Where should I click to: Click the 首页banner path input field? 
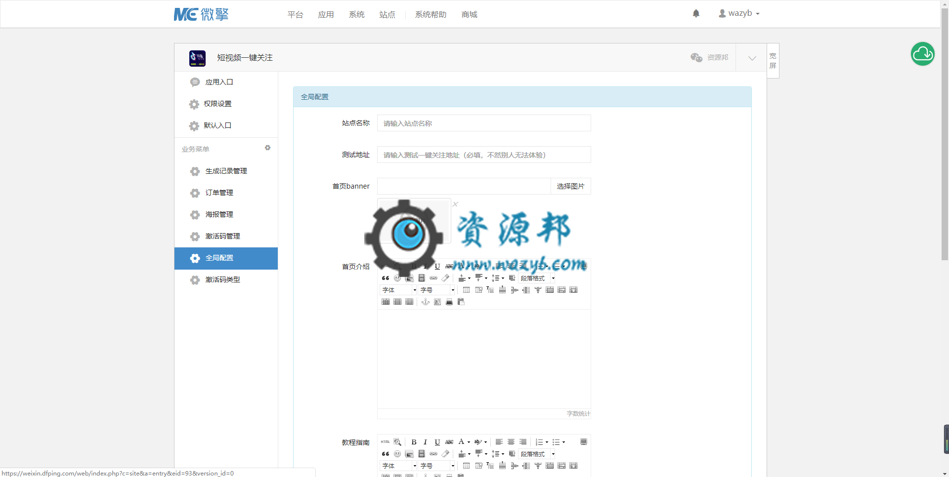point(464,186)
